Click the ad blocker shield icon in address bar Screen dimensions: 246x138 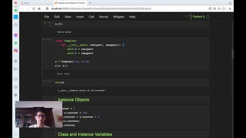coord(214,9)
